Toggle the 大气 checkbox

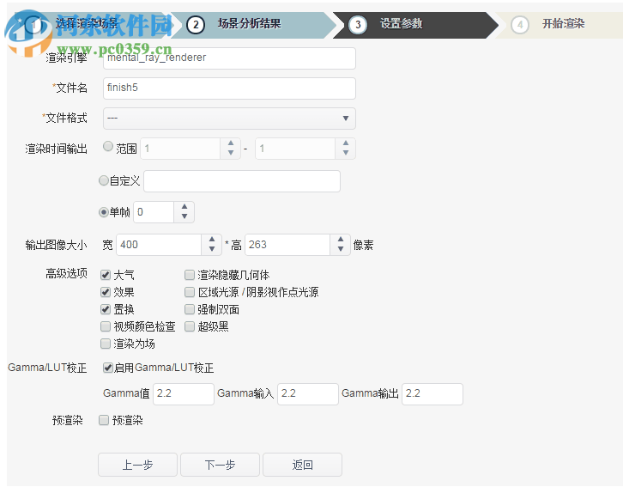106,275
